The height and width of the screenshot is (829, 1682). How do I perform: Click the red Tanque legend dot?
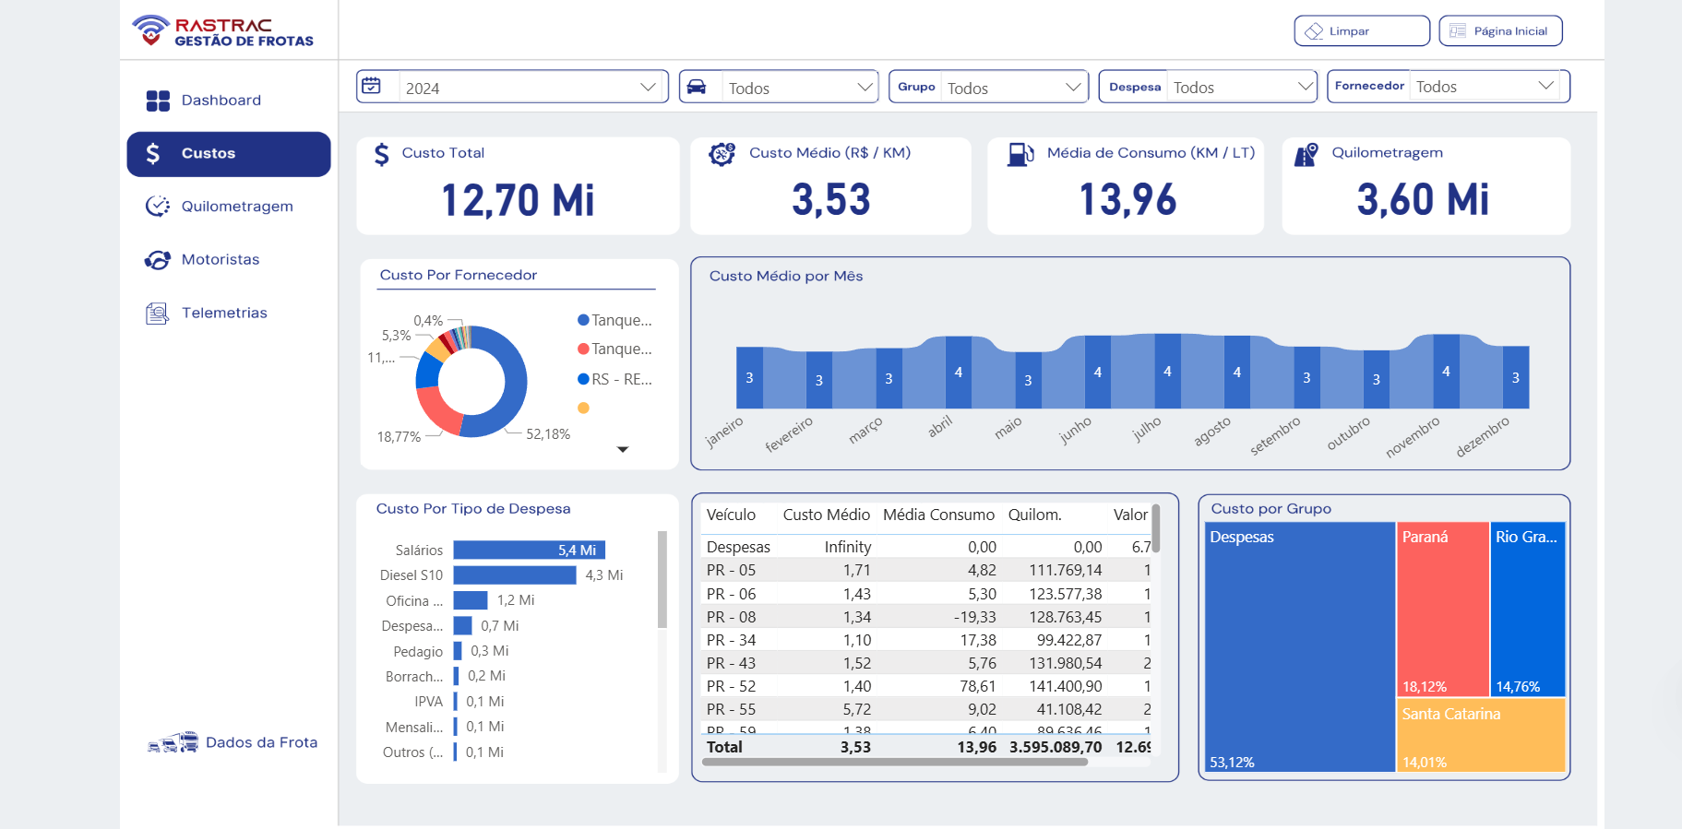(x=583, y=349)
